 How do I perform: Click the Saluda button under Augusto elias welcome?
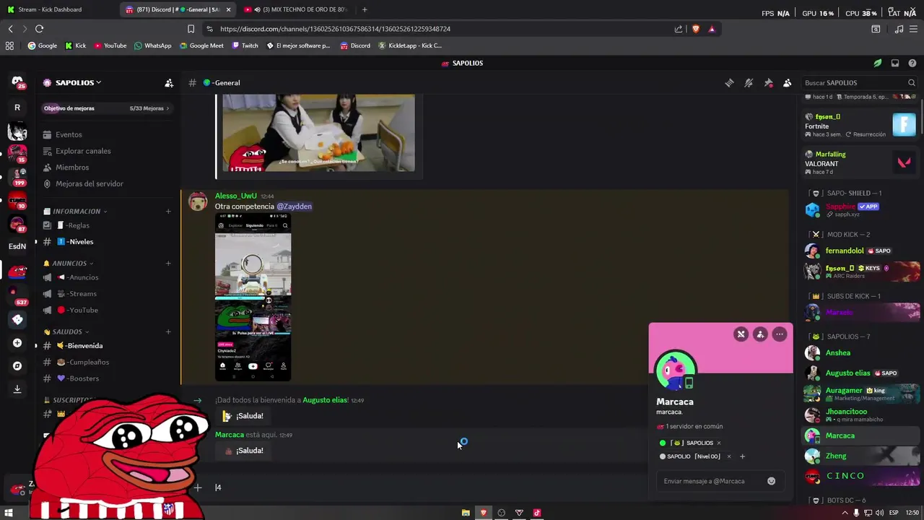(242, 416)
